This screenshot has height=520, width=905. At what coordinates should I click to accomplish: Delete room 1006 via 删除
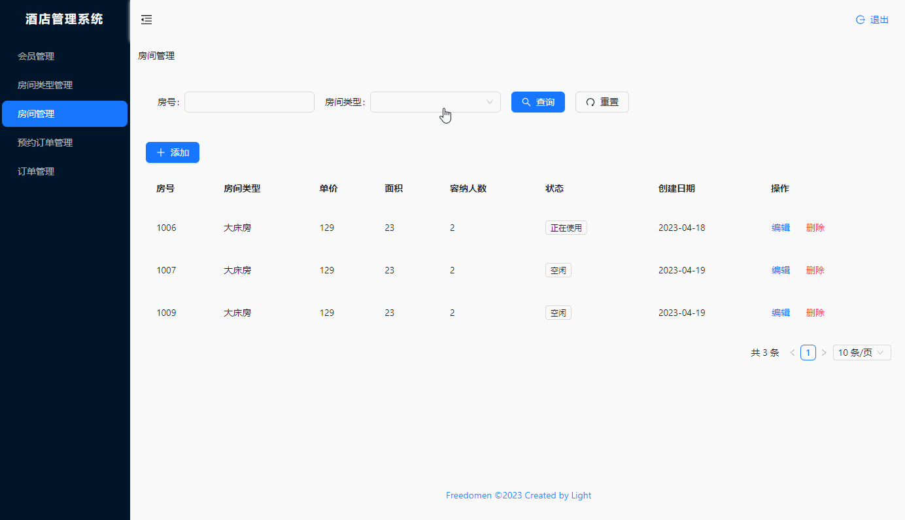pyautogui.click(x=815, y=228)
